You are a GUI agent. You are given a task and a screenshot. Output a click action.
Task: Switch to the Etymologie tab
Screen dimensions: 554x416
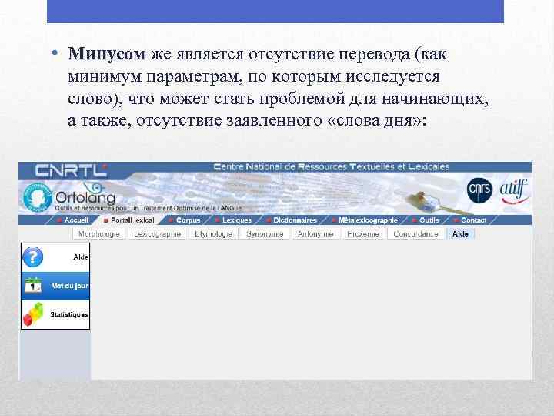point(213,234)
